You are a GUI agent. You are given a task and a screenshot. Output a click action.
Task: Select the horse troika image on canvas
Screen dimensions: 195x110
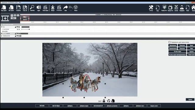[x=85, y=83]
